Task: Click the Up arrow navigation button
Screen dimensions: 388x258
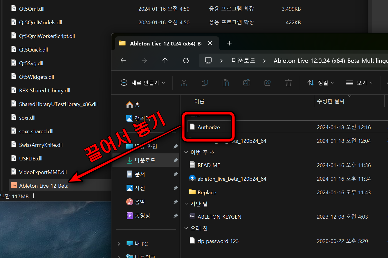Action: [165, 61]
